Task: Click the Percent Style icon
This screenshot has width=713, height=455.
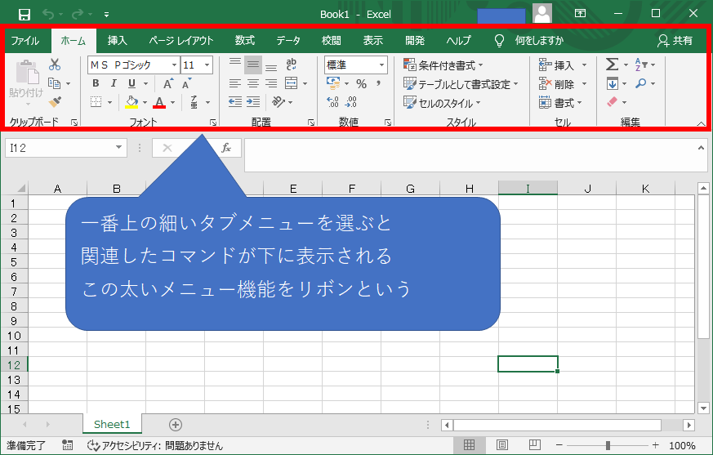Action: 360,83
